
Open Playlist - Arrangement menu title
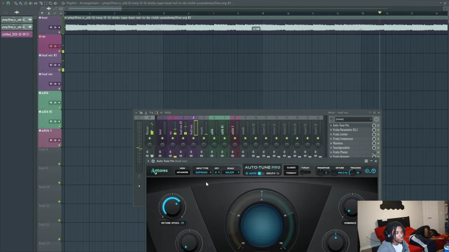coord(82,3)
